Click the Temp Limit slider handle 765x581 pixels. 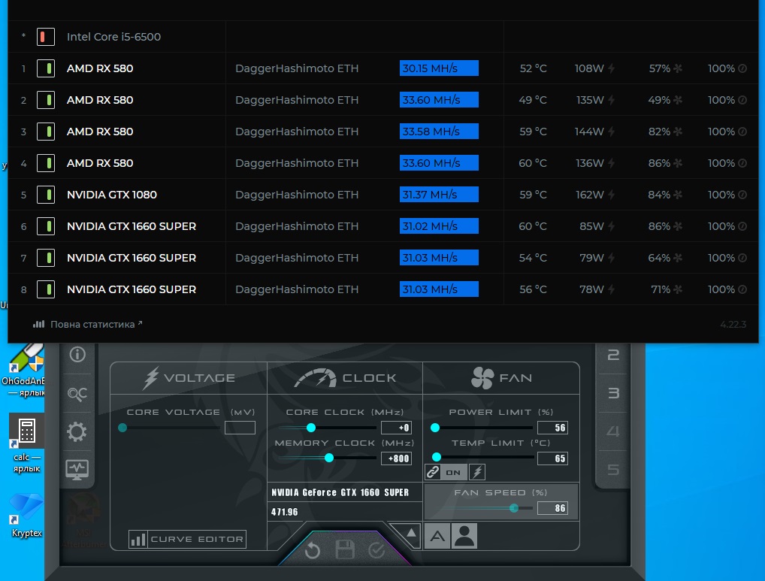(437, 457)
